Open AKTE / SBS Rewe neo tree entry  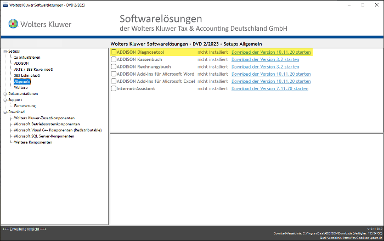pyautogui.click(x=33, y=69)
